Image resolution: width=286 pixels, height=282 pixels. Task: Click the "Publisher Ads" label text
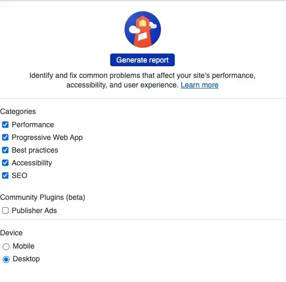point(34,210)
